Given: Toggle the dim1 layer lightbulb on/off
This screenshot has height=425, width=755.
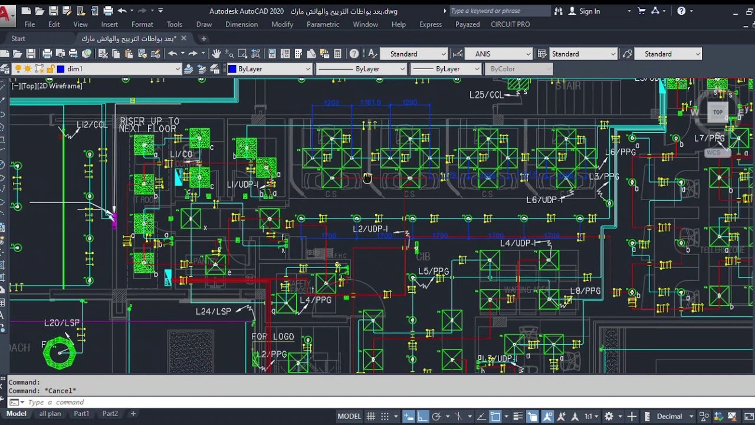Looking at the screenshot, I should [x=18, y=68].
